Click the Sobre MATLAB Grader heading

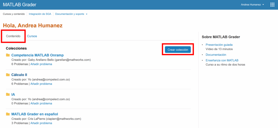coord(221,37)
